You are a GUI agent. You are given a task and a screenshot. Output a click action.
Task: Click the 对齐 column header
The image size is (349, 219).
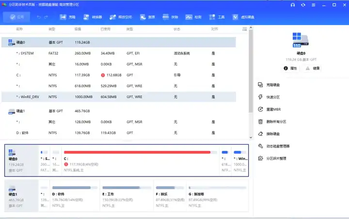(x=215, y=29)
